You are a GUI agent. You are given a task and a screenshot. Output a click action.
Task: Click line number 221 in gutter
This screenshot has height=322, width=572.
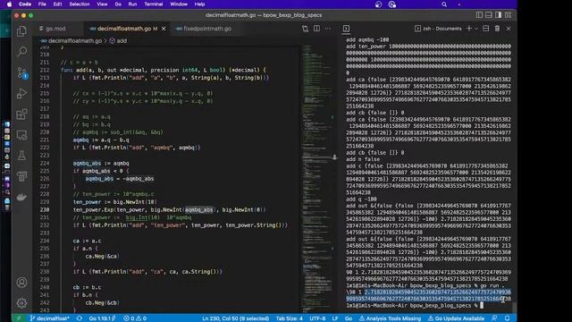coord(44,140)
